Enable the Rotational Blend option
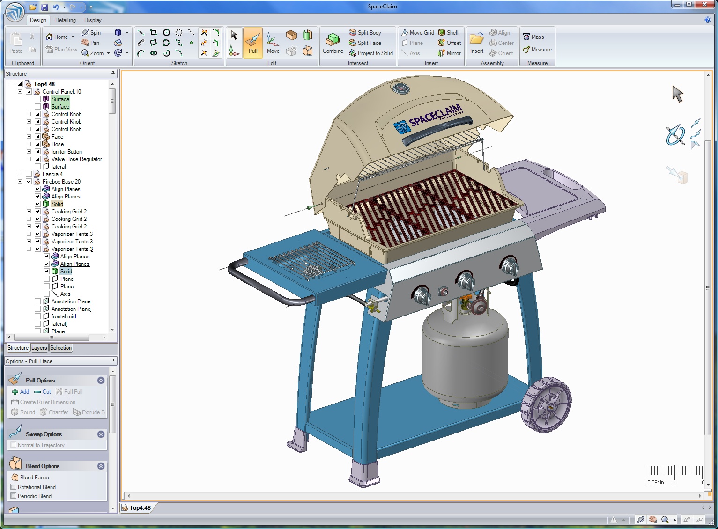Image resolution: width=718 pixels, height=529 pixels. pyautogui.click(x=14, y=487)
